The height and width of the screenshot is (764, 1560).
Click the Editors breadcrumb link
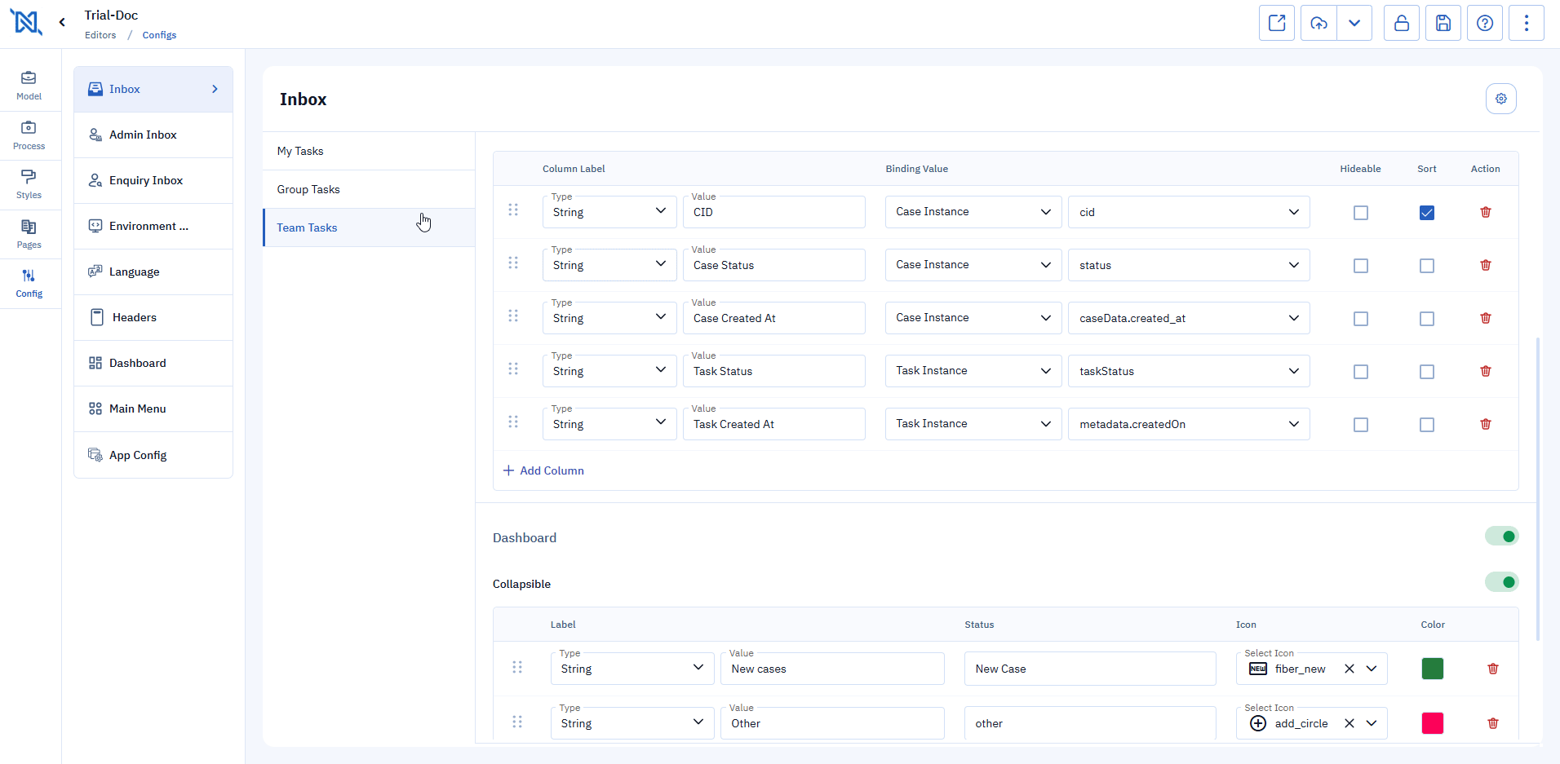tap(100, 35)
